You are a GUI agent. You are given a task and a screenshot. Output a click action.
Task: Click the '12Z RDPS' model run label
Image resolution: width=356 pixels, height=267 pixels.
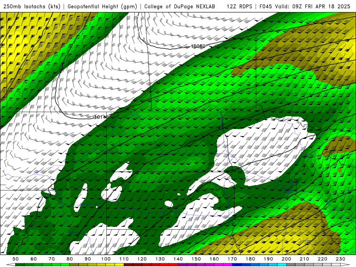point(239,6)
